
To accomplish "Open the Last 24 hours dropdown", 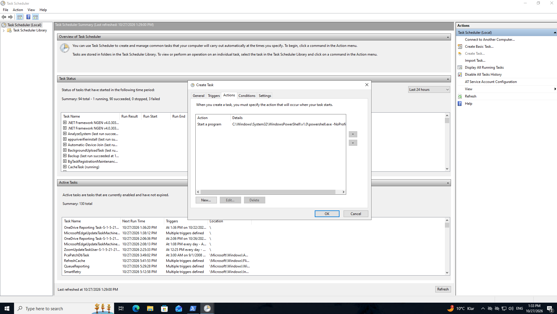I will 429,90.
